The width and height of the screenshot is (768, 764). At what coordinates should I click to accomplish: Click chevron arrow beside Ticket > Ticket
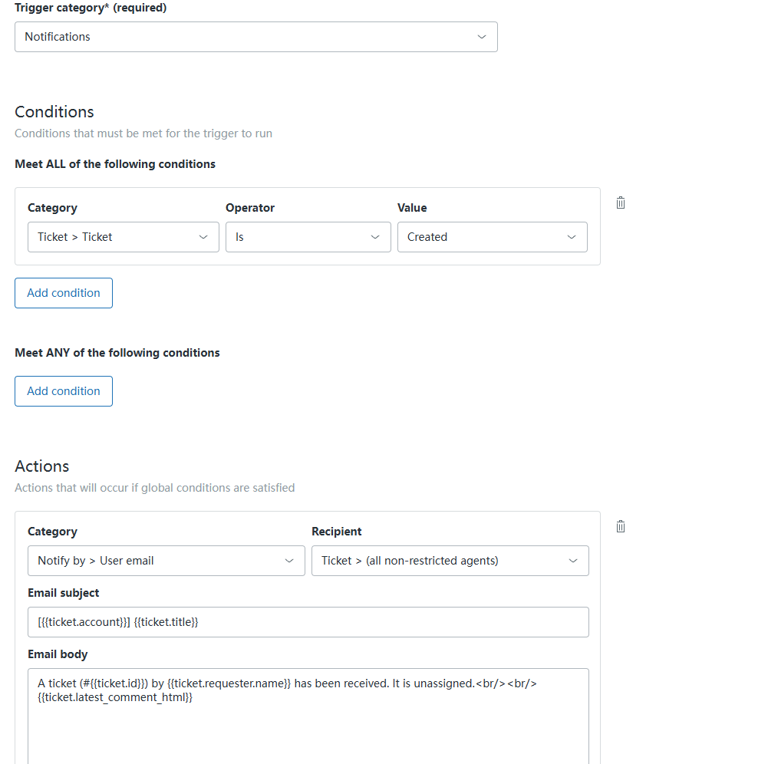click(203, 237)
